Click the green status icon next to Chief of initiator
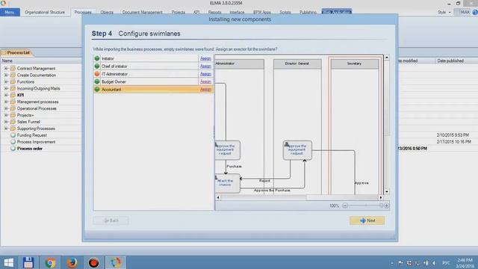 click(97, 66)
